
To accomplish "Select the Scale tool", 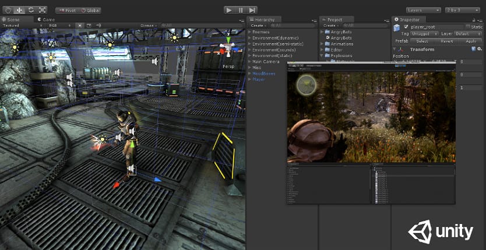I will 41,10.
